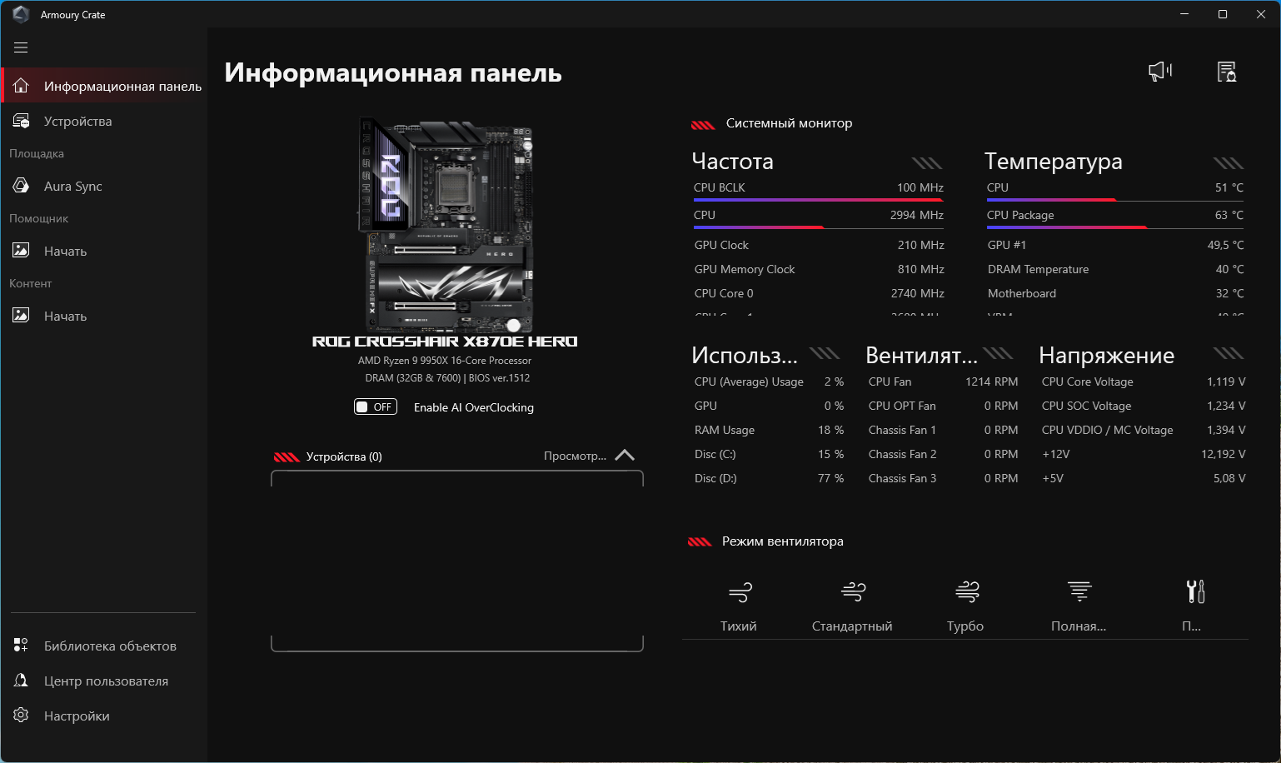Open the announcements megaphone icon
Screen dimensions: 1281x763
tap(1160, 72)
